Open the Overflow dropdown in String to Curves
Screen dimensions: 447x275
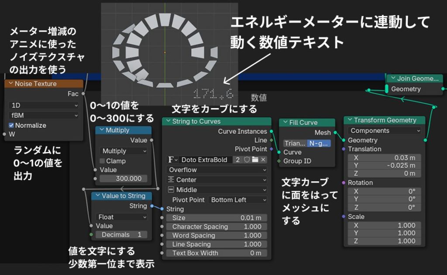tap(217, 170)
